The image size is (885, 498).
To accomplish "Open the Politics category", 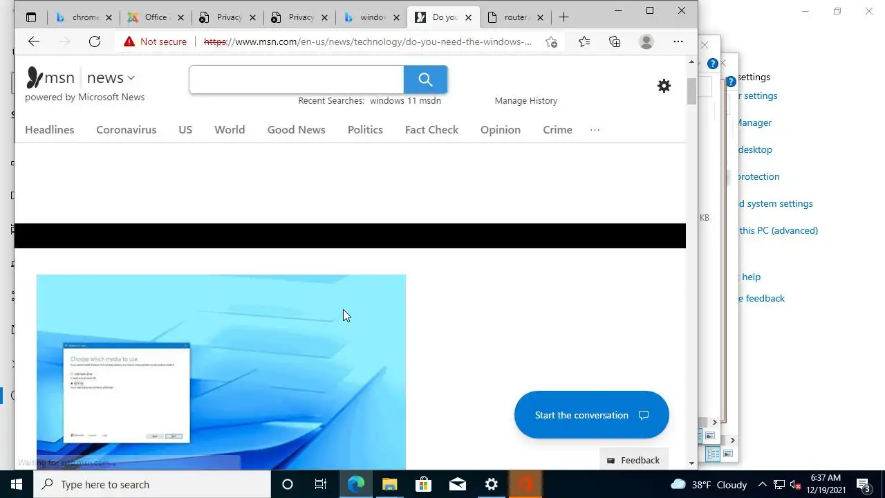I will pos(365,130).
